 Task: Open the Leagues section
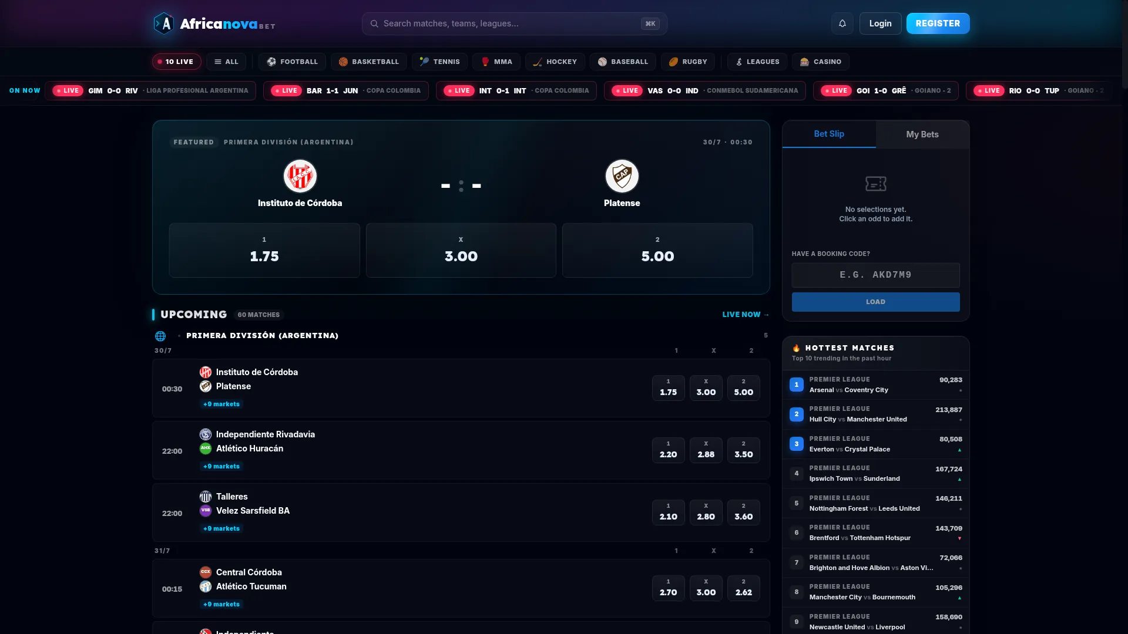[757, 62]
